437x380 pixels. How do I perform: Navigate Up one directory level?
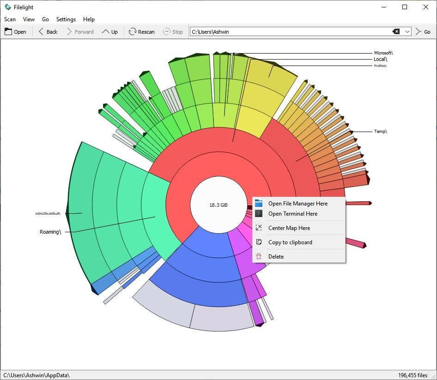pyautogui.click(x=110, y=32)
